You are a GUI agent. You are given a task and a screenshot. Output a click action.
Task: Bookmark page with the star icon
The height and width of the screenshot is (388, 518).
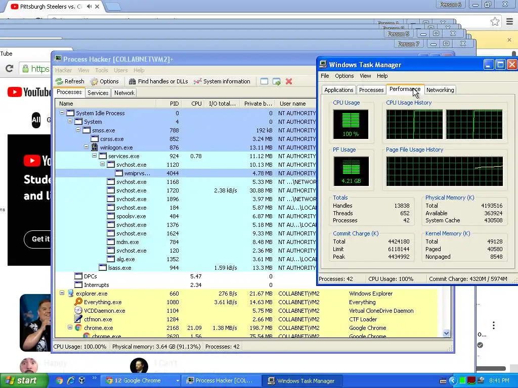tap(495, 22)
